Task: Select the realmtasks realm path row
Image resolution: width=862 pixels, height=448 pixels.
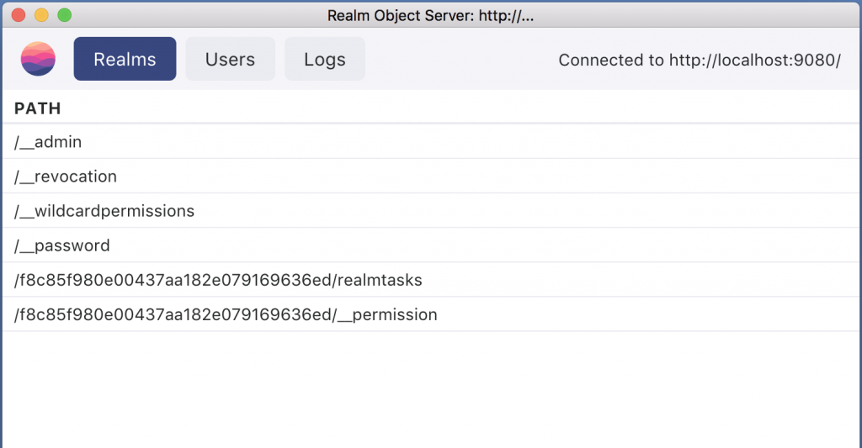Action: tap(431, 280)
